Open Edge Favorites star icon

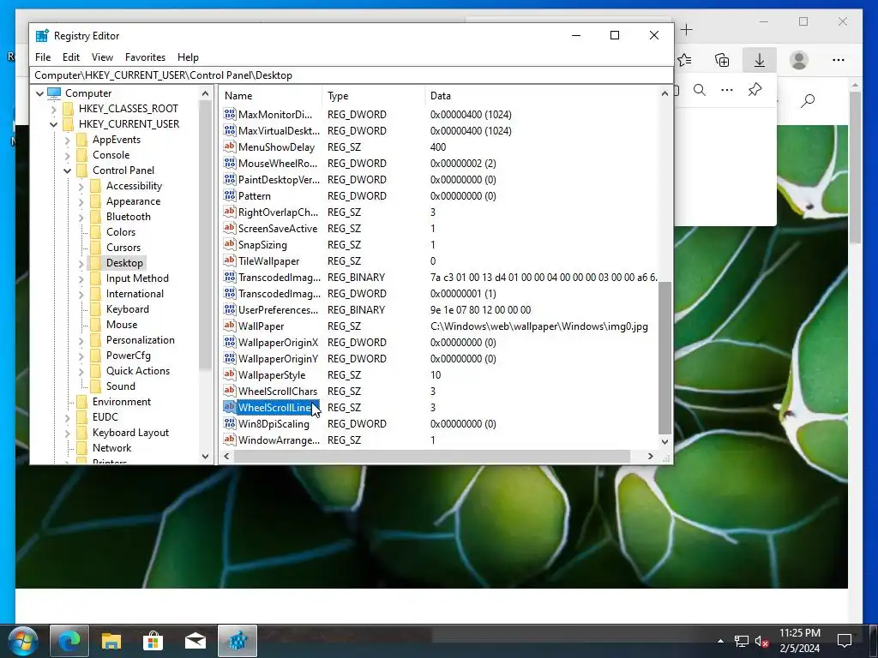click(x=684, y=59)
